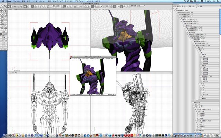Open the 選択 dropdown in browser panel
221x138 pixels.
(x=179, y=6)
